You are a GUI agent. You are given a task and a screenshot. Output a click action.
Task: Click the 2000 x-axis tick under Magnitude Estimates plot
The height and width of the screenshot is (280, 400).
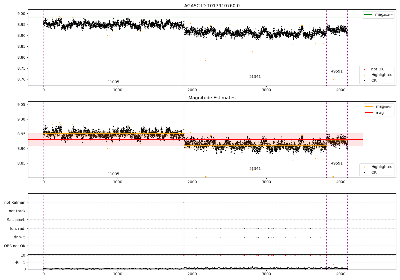tap(192, 182)
